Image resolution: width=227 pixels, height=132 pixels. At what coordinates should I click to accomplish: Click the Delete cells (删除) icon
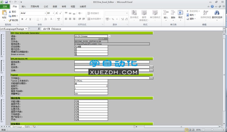pyautogui.click(x=173, y=13)
